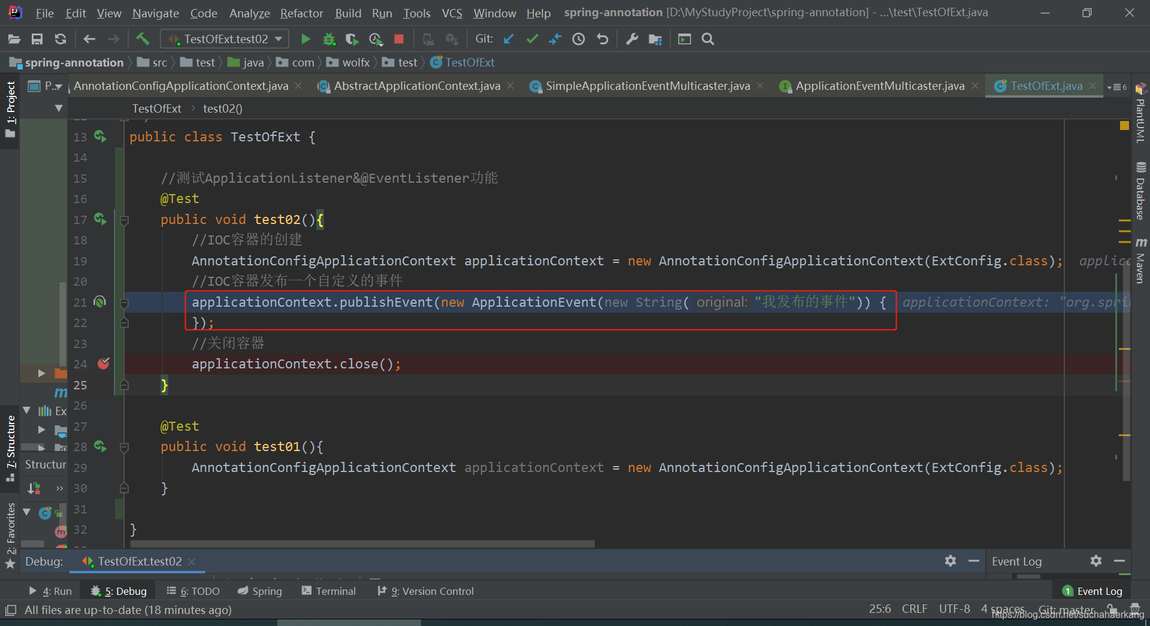Open the PlantUML side tool window
This screenshot has height=626, width=1150.
(x=1140, y=113)
